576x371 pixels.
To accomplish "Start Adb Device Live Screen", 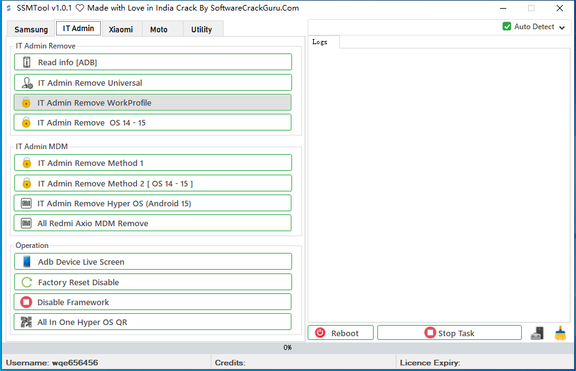I will pos(153,262).
